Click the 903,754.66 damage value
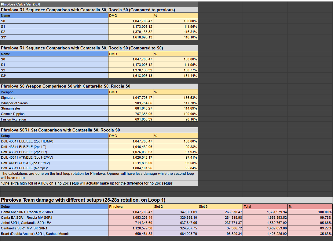 point(131,103)
